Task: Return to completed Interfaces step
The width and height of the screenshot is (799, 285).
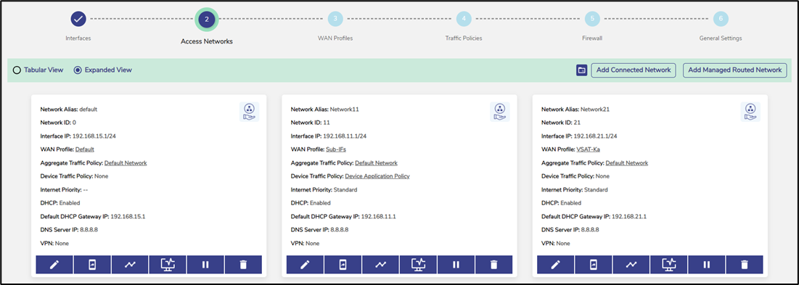Action: click(78, 19)
